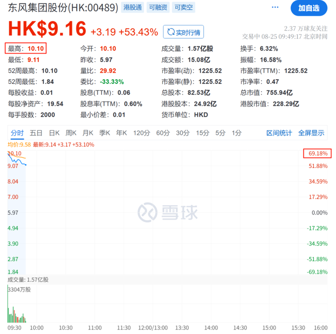Click the 69.18% axis label
Screen dimensions: 336x334
point(318,153)
